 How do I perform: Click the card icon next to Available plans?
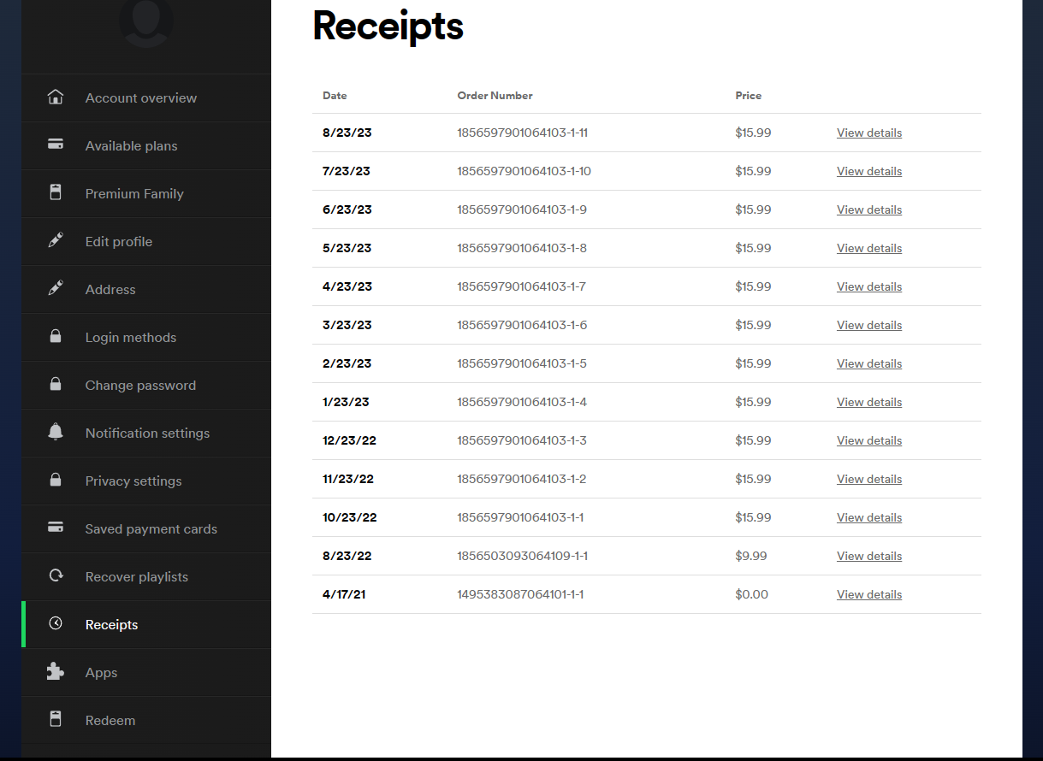(x=56, y=145)
